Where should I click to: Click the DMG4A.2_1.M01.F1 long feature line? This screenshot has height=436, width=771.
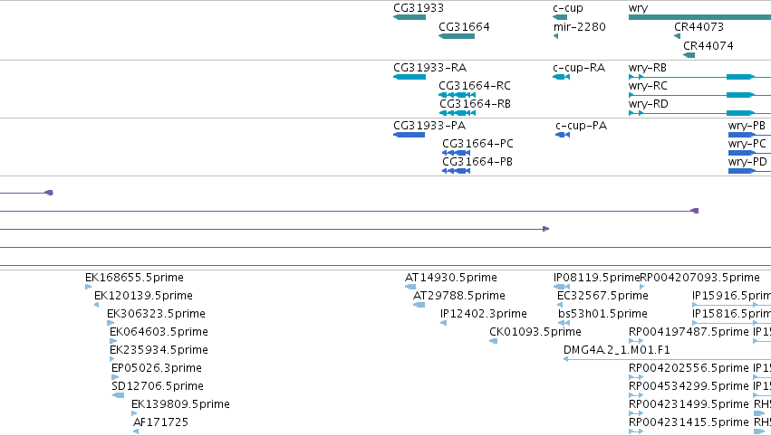click(667, 359)
